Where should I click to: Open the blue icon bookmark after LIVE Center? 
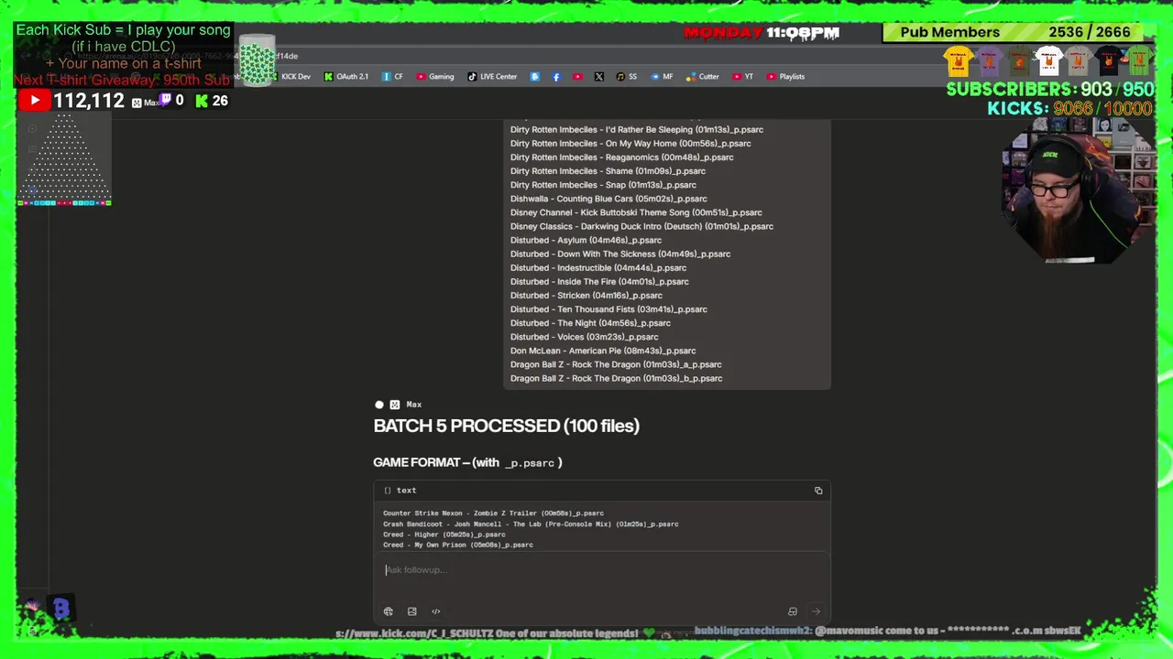[535, 77]
